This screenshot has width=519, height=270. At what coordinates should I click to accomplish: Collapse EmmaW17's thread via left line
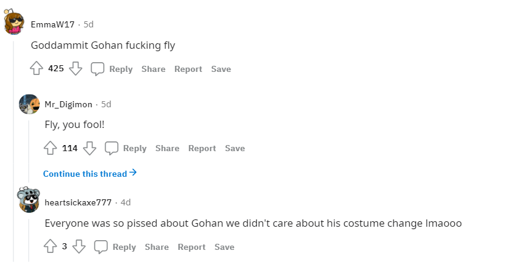(x=13, y=152)
